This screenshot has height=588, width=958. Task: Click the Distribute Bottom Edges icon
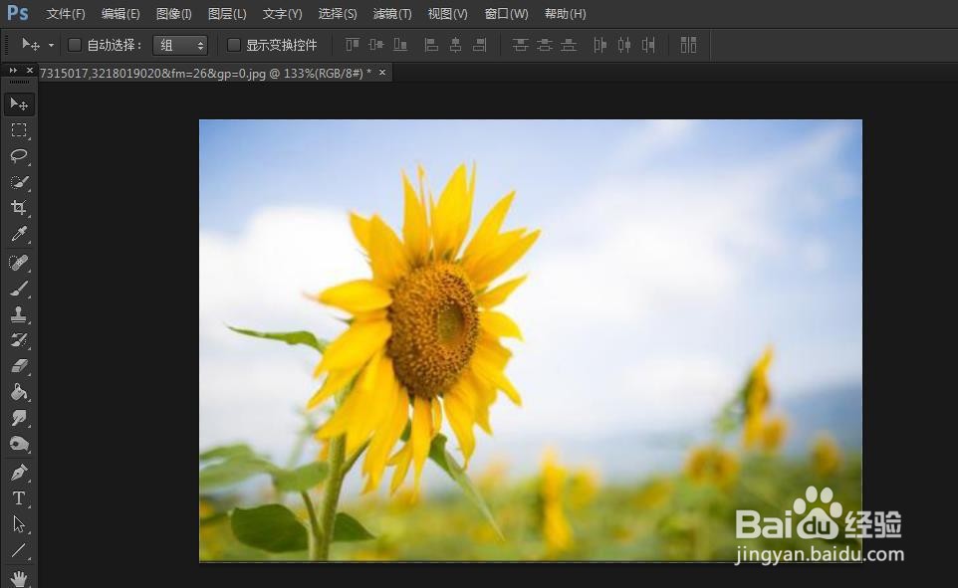point(569,45)
